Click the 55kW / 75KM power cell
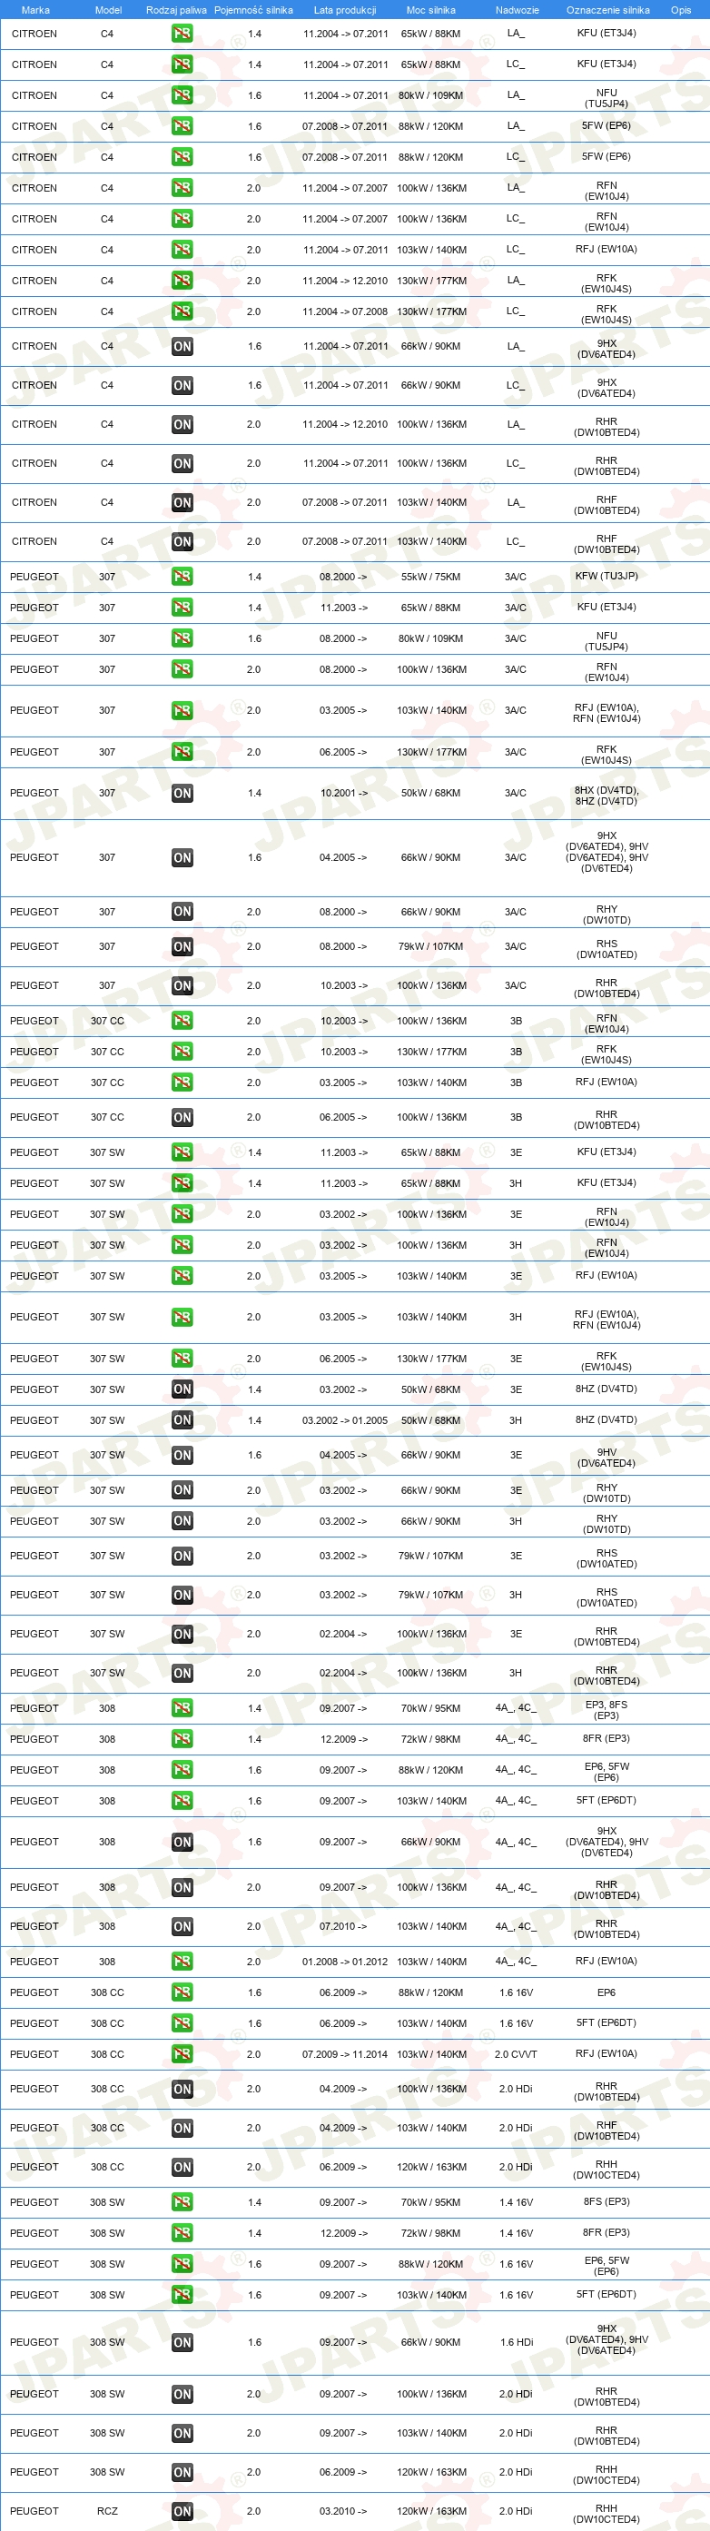This screenshot has width=710, height=2531. point(430,577)
